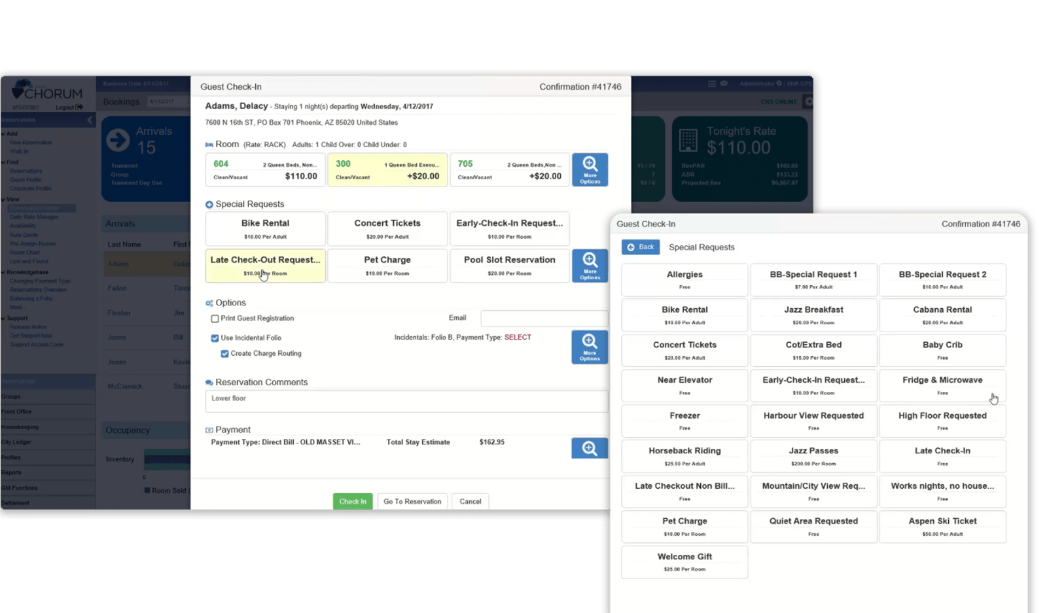Select Cot/Extra Bed request
1047x613 pixels.
(x=813, y=351)
